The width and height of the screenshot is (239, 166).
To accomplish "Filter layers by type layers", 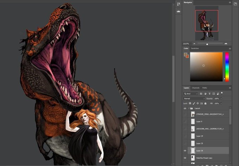I will click(209, 94).
